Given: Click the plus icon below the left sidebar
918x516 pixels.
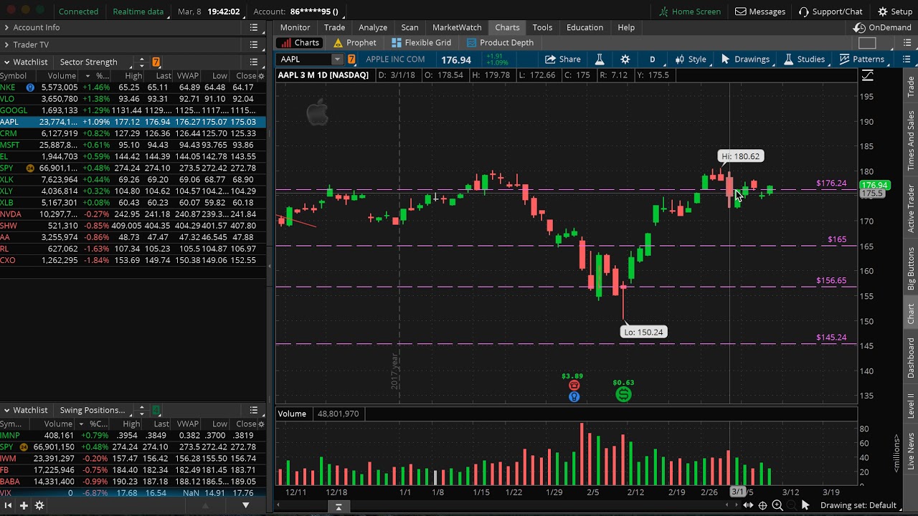Looking at the screenshot, I should 24,505.
